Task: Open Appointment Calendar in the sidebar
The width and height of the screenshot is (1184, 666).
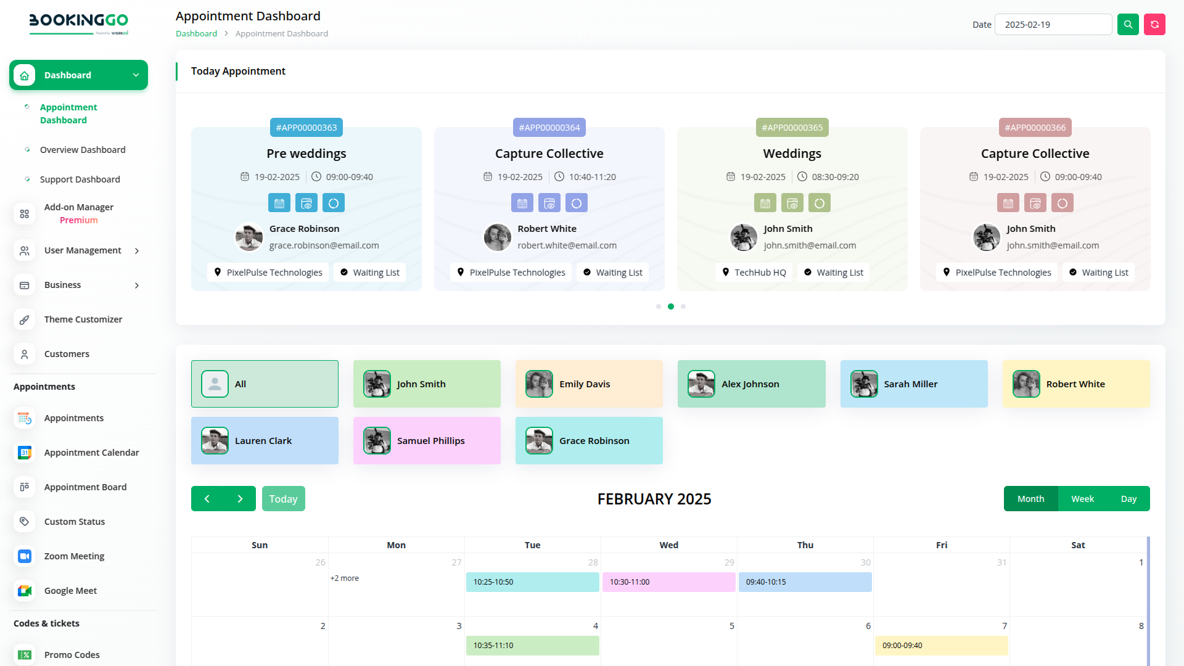Action: coord(91,453)
